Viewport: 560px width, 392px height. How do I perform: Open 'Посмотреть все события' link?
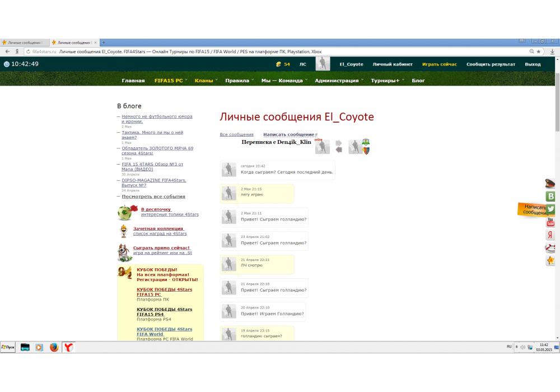153,197
